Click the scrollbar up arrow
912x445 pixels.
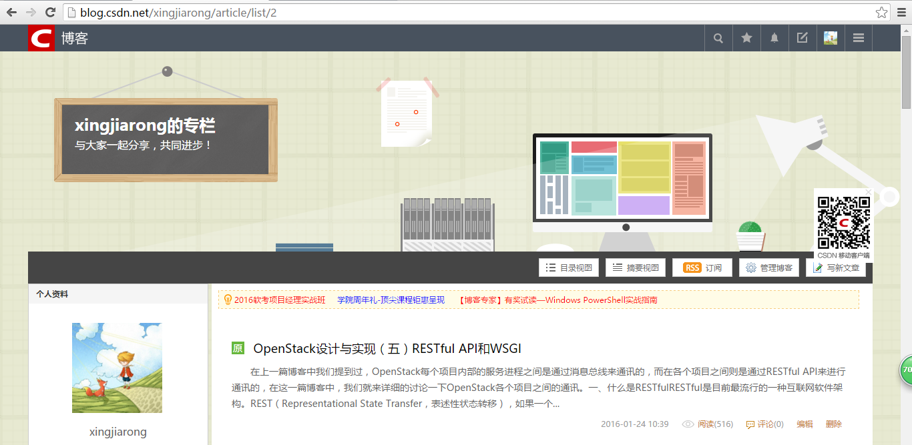point(906,30)
